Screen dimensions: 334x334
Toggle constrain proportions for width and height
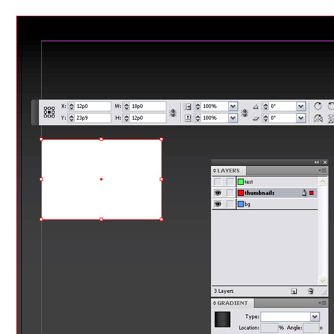click(173, 112)
